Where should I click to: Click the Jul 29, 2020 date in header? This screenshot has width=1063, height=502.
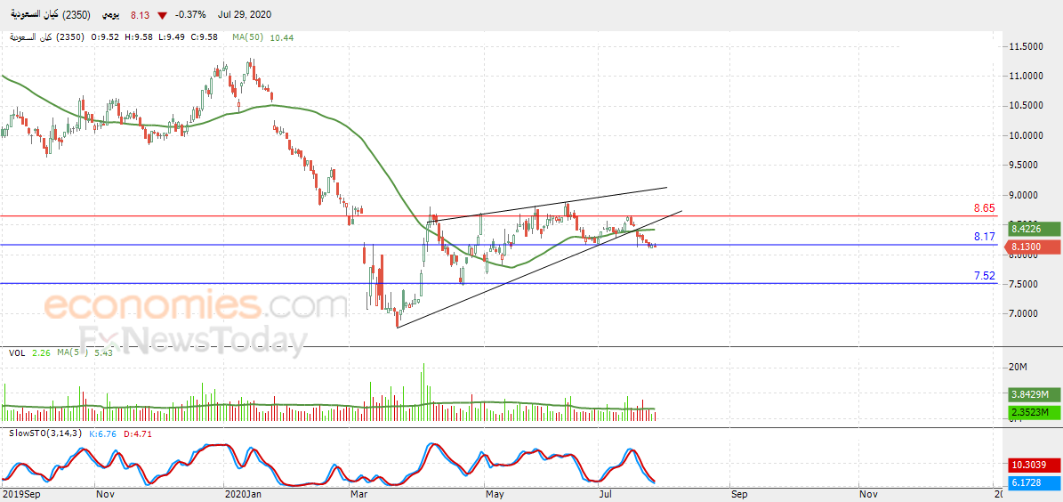244,15
